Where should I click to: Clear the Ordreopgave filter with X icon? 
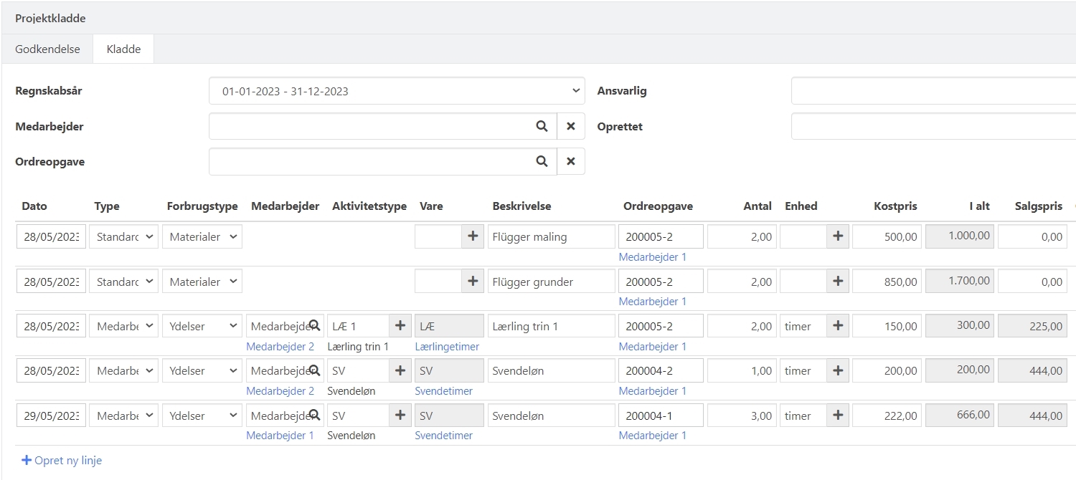click(x=571, y=161)
